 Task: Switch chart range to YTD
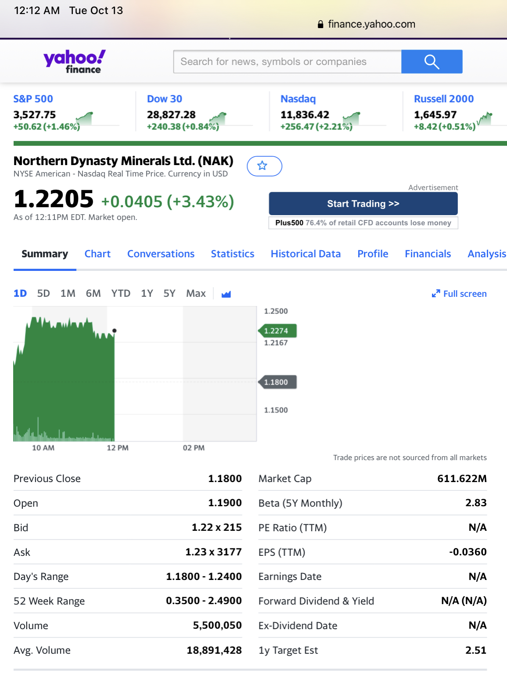coord(121,293)
